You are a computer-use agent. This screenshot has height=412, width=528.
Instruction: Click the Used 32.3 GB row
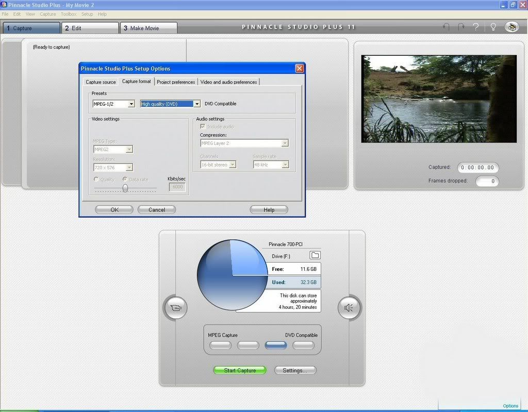[x=294, y=282]
